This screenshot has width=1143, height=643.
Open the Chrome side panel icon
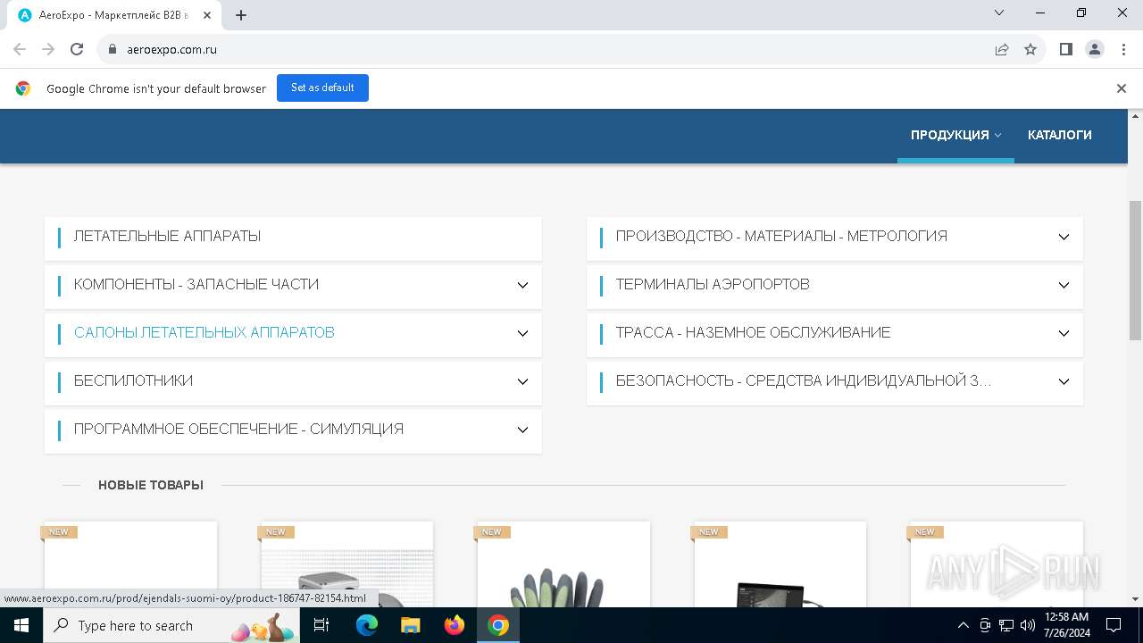point(1065,49)
